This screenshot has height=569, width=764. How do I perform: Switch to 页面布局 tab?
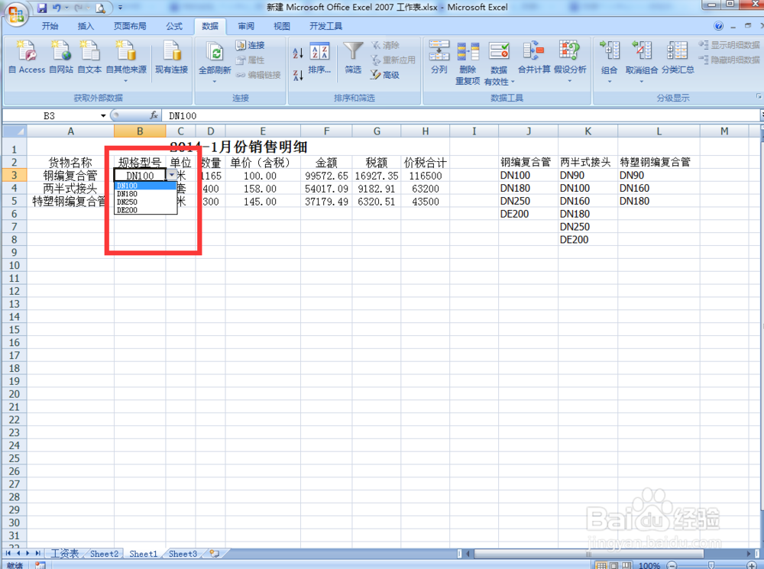[x=130, y=26]
